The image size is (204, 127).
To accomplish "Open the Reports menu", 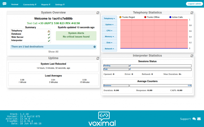I will point(46,5).
